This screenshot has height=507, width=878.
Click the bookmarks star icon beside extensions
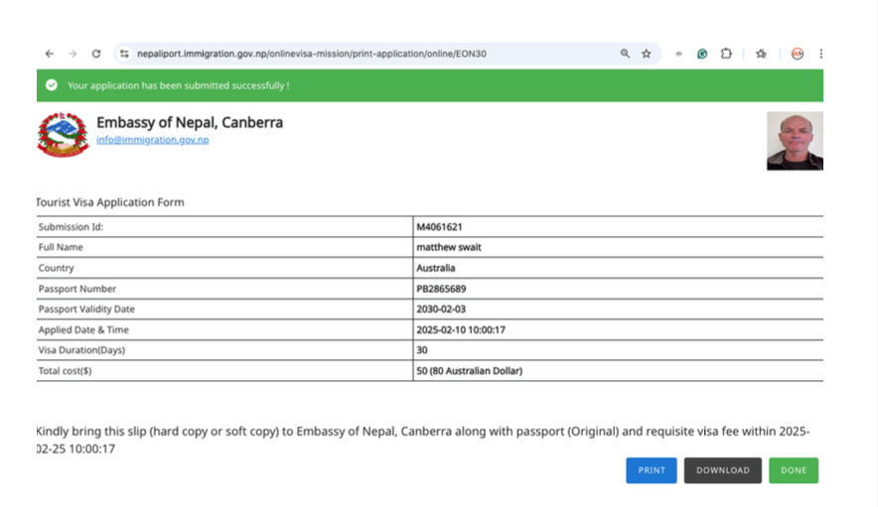[761, 54]
